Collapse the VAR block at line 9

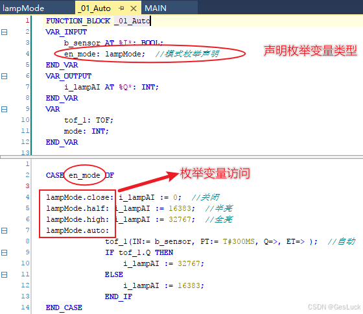(x=4, y=109)
